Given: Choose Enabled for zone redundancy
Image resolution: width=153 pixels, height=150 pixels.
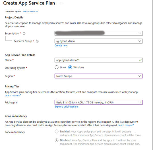Looking at the screenshot, I should pos(57,131).
